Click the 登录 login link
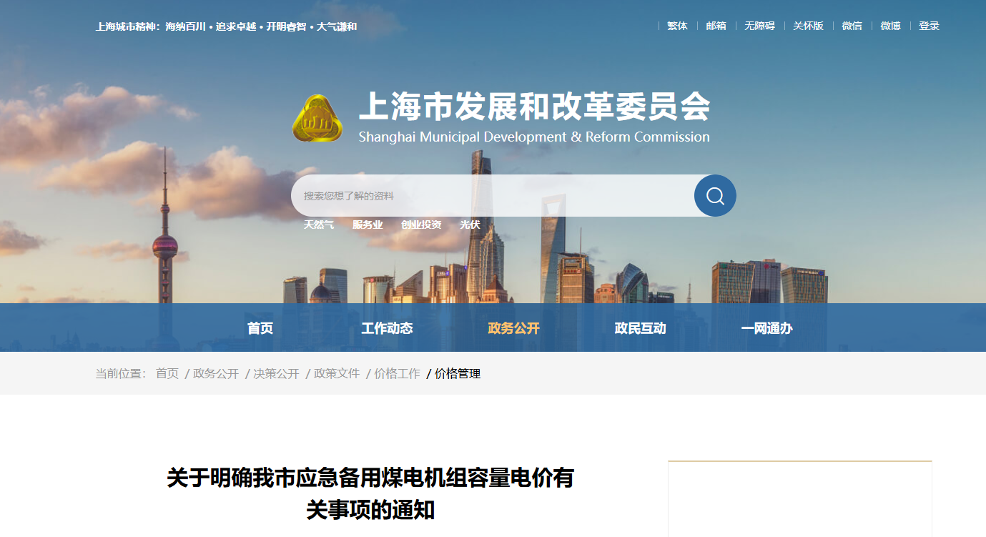 (929, 26)
